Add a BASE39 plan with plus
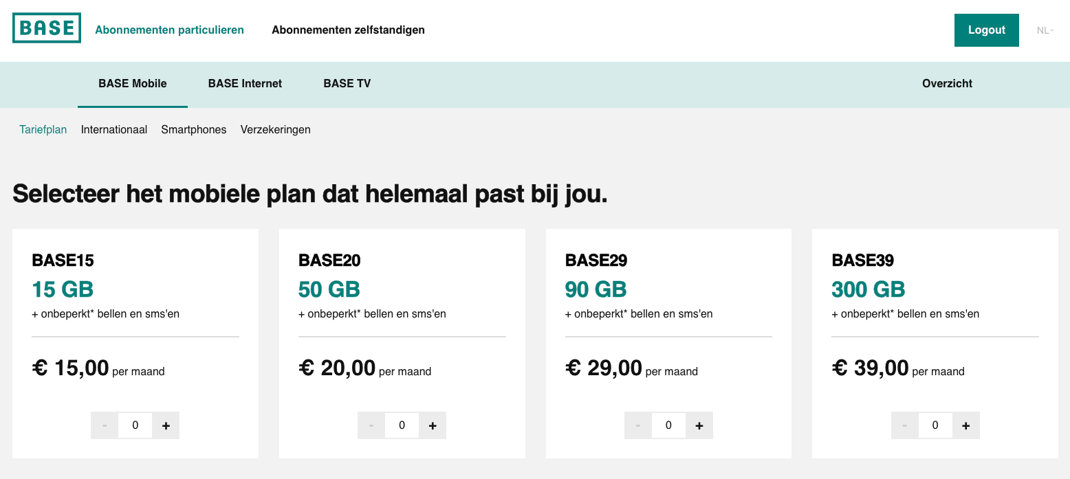1070x479 pixels. [966, 425]
